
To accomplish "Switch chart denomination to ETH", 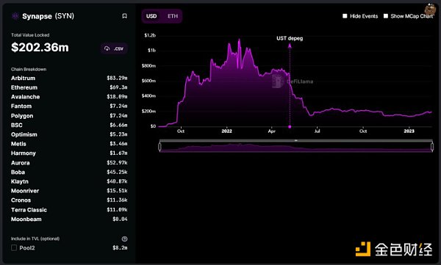I will 173,16.
